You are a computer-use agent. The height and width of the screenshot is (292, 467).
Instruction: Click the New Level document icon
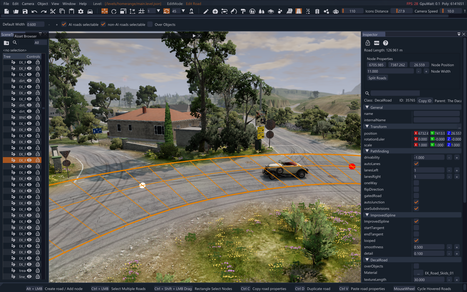[x=7, y=11]
